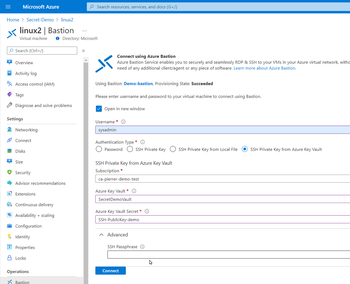Click the Authentication Type info icon
The width and height of the screenshot is (350, 284).
(143, 142)
